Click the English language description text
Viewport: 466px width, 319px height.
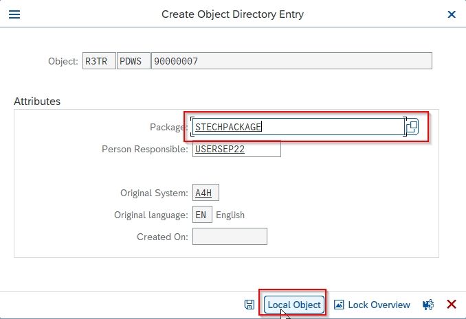(230, 215)
